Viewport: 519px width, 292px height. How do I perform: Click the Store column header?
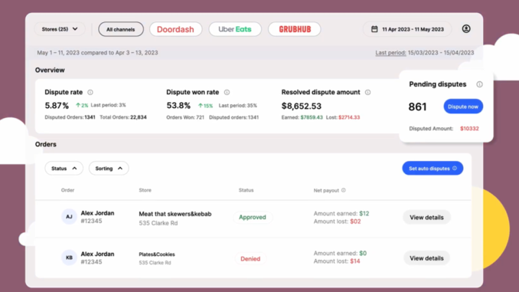(145, 190)
